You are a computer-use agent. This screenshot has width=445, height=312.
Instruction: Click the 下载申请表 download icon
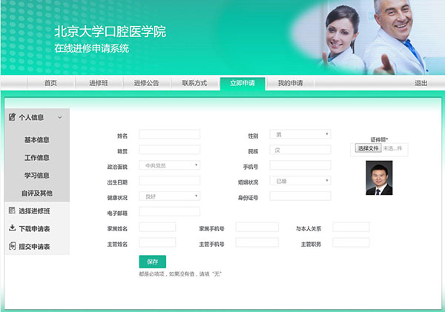[13, 228]
